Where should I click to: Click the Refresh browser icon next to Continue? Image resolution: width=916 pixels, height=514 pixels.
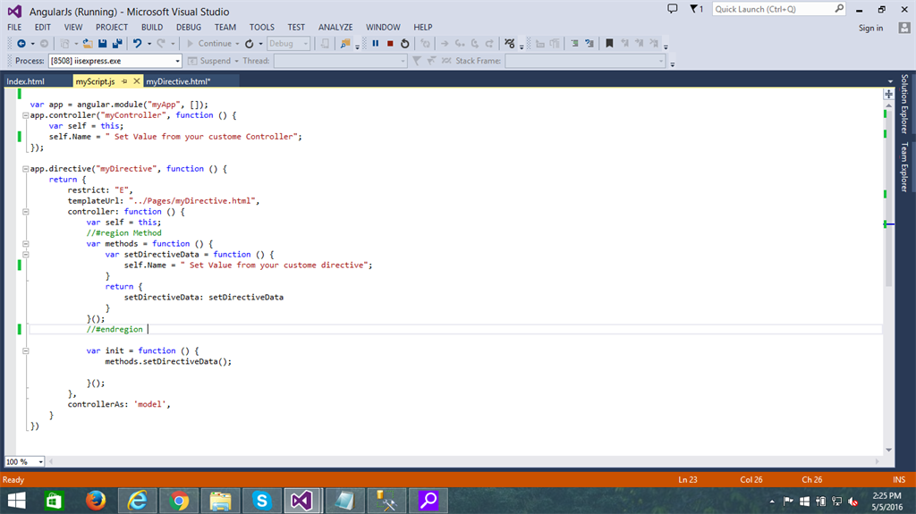(x=250, y=44)
